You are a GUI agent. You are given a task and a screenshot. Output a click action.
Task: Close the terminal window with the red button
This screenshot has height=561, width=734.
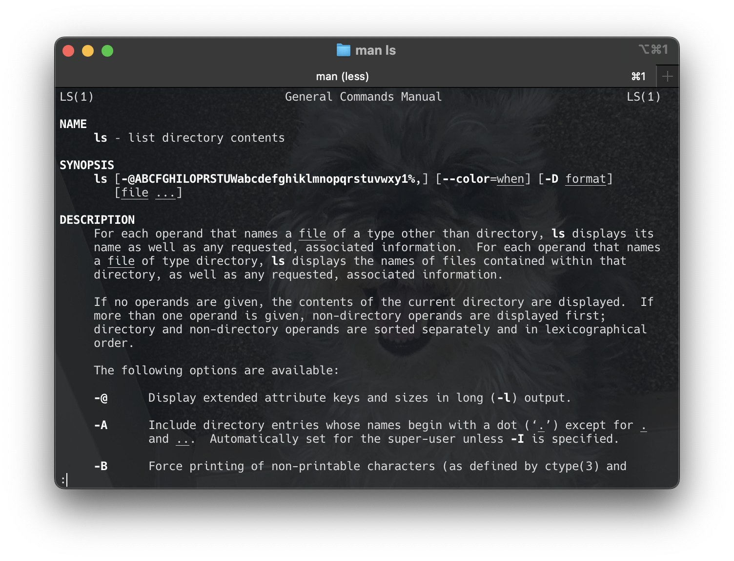pyautogui.click(x=68, y=51)
